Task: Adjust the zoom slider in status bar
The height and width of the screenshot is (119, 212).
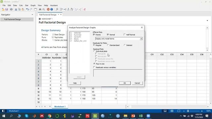Action: pyautogui.click(x=188, y=111)
